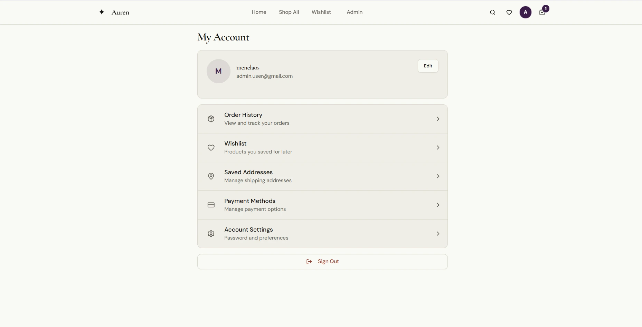Open the shopping cart icon
The image size is (642, 327).
point(542,13)
